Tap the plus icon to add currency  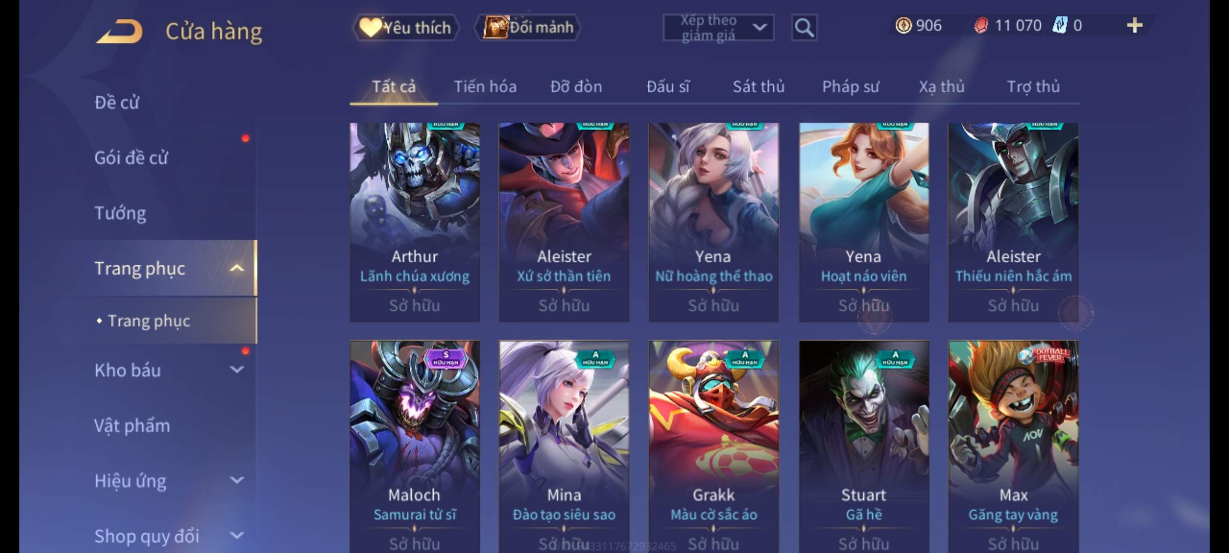(1134, 26)
